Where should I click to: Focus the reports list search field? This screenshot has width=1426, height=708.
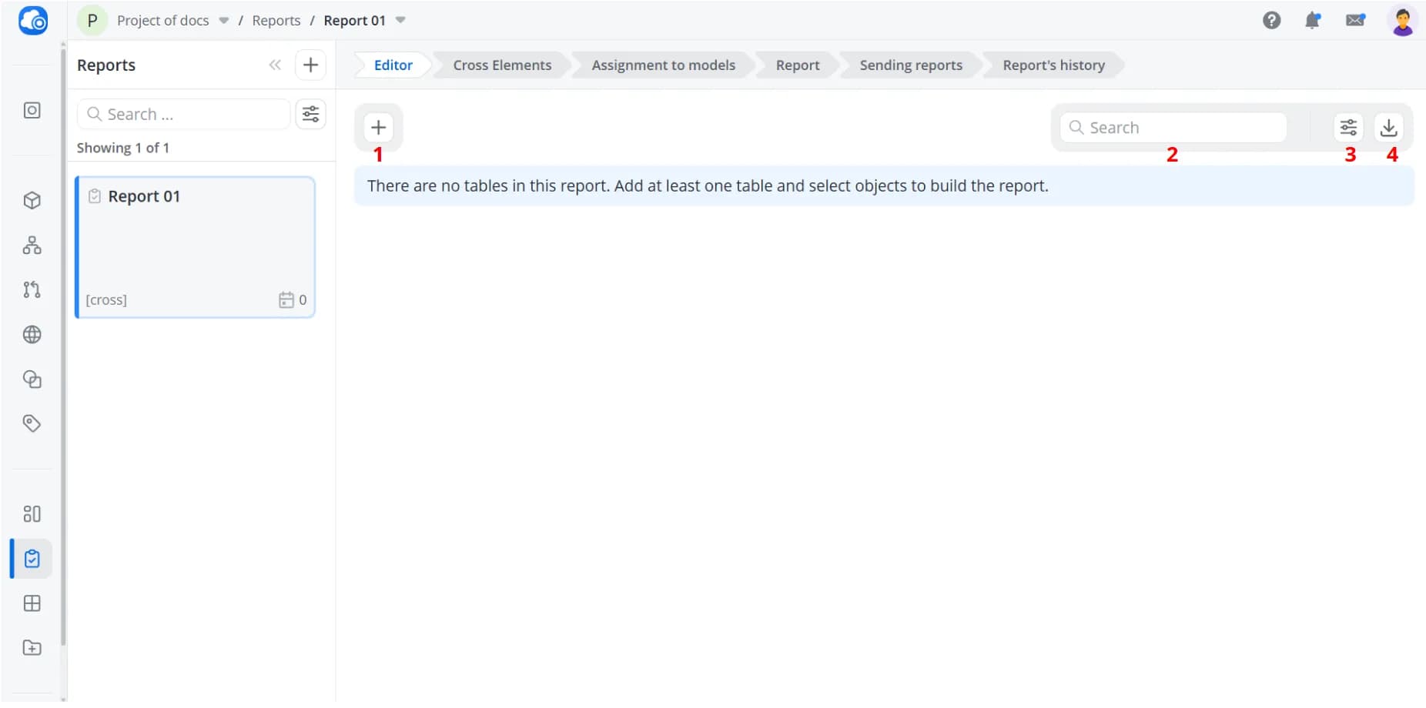(184, 114)
